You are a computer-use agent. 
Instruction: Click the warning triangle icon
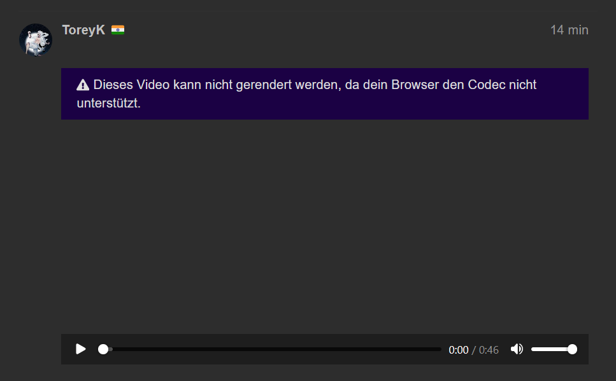point(83,85)
